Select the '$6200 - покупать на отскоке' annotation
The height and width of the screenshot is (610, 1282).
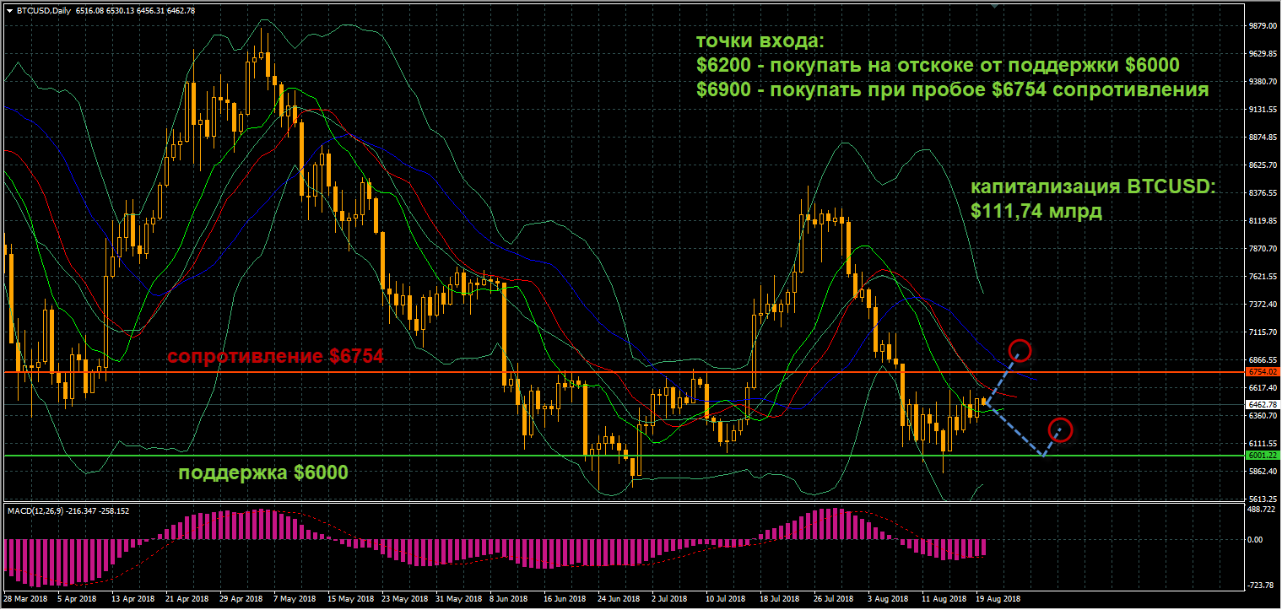click(x=939, y=66)
